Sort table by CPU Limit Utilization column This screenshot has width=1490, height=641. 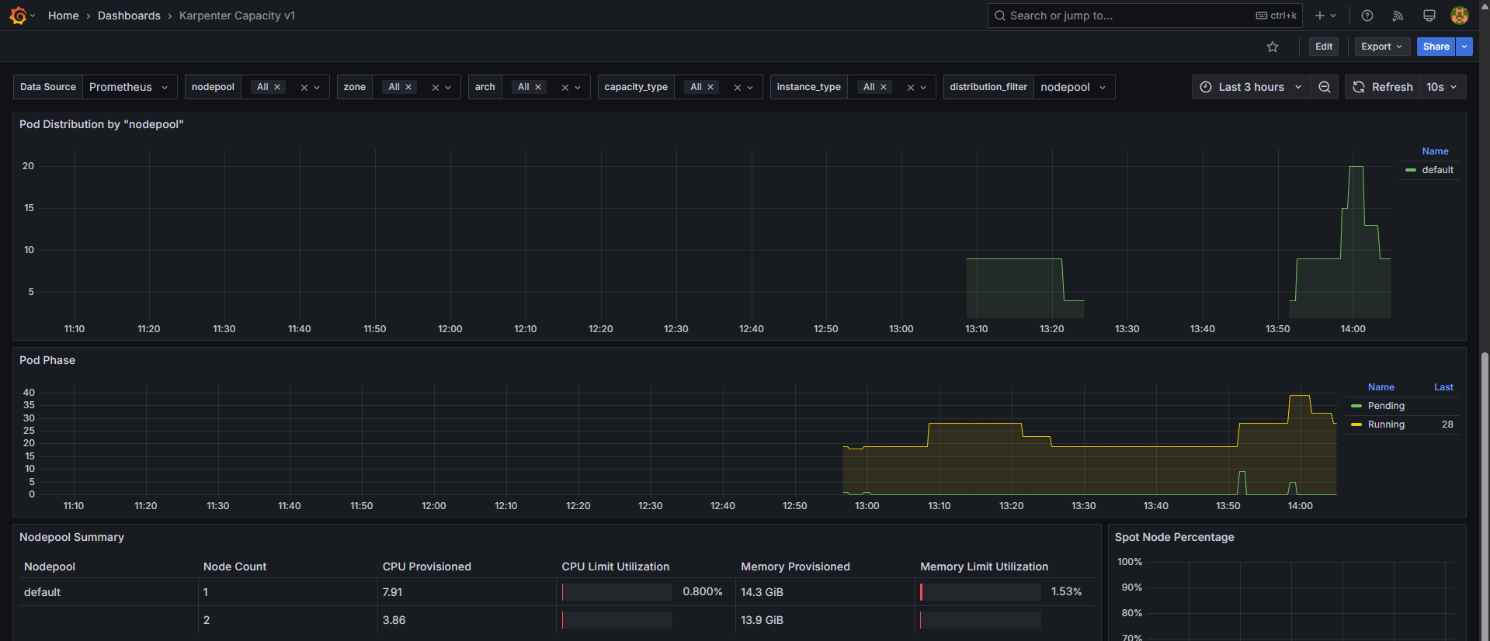pyautogui.click(x=615, y=567)
